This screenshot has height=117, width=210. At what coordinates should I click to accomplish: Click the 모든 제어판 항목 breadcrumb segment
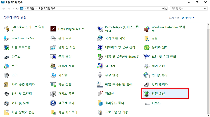(47, 8)
